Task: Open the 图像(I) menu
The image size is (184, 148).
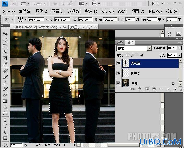Action: coord(41,12)
